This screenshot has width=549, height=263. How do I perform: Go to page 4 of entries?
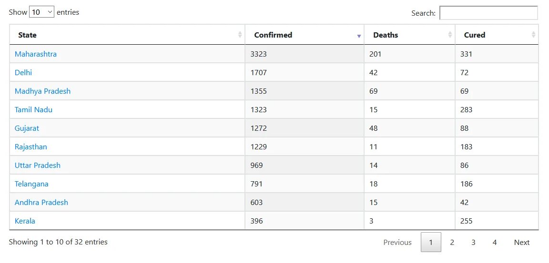pos(495,243)
